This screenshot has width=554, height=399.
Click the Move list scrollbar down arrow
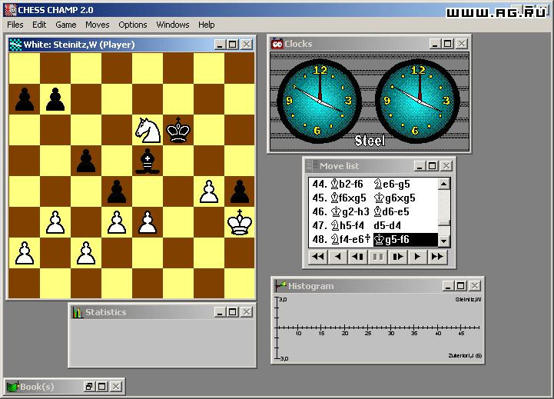point(444,241)
